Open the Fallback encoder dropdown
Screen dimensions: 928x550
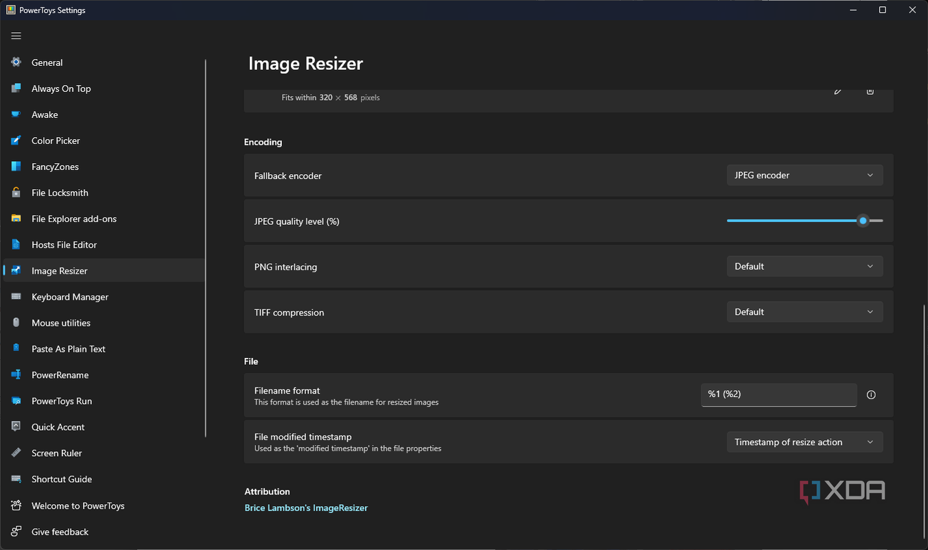(805, 176)
